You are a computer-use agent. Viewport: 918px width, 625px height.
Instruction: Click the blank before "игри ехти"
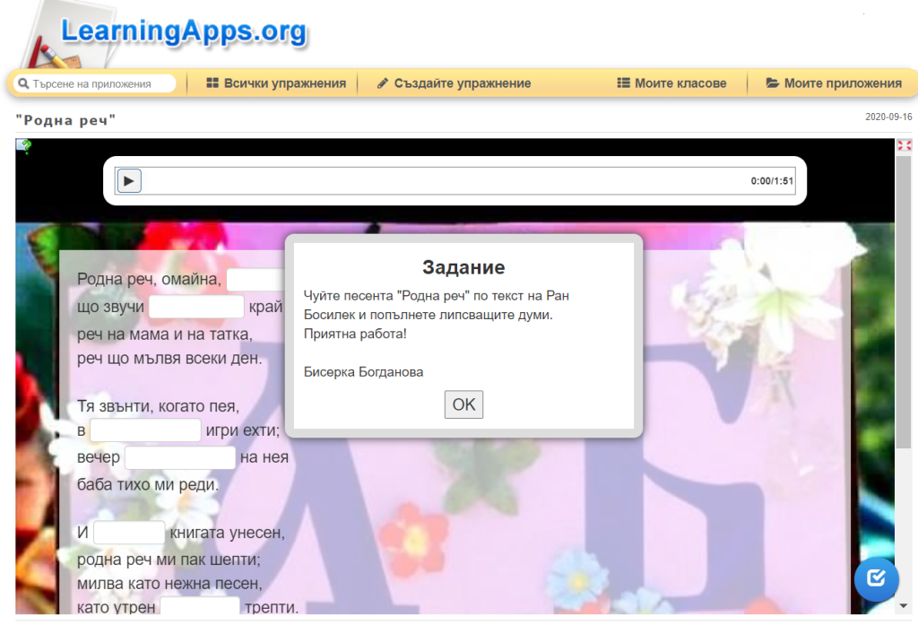[x=145, y=431]
